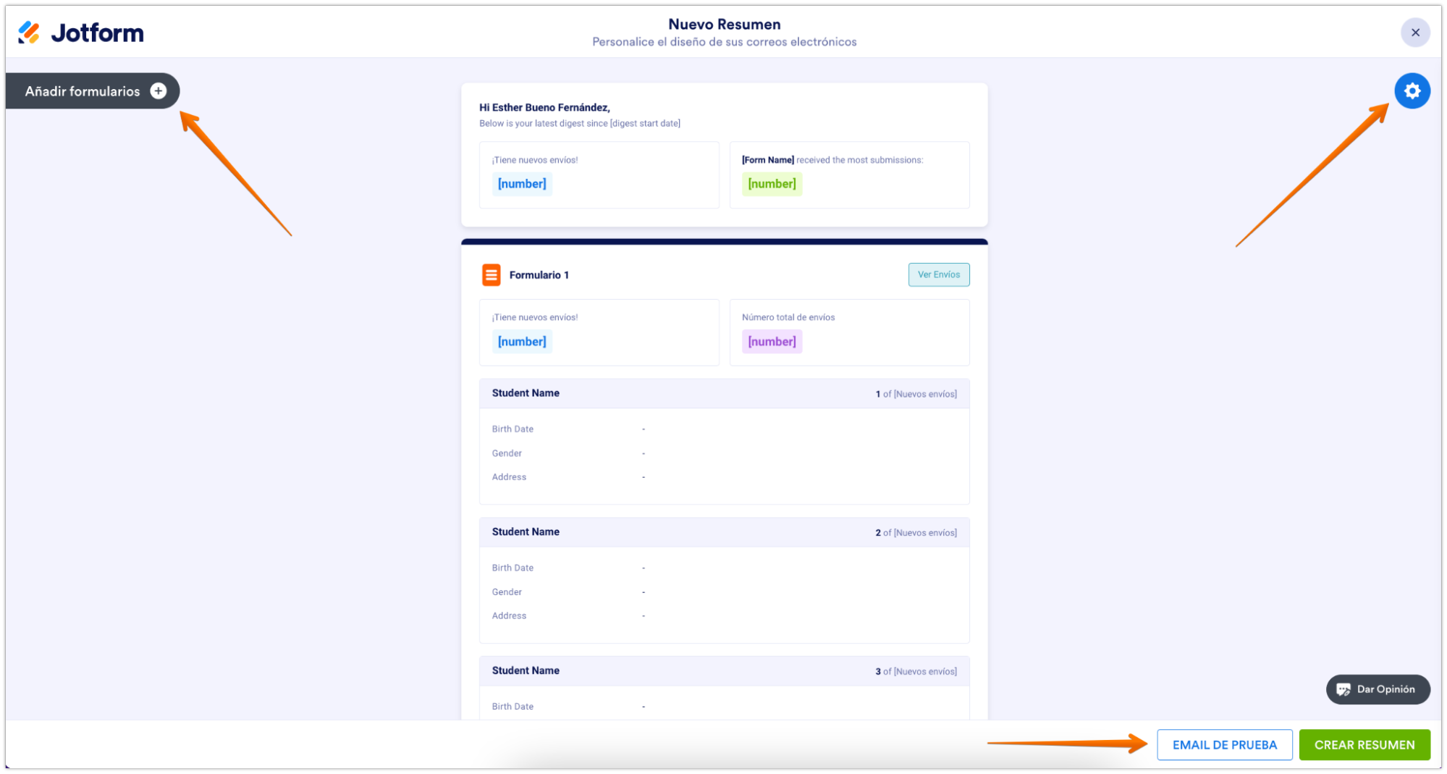1447x774 pixels.
Task: Open the Añadir formularios panel
Action: (x=93, y=91)
